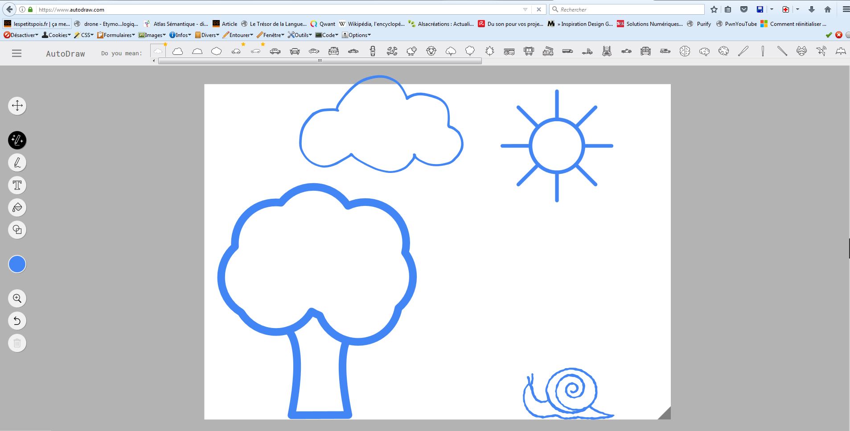Click the Rechercher search field
The image size is (850, 431).
coord(628,9)
